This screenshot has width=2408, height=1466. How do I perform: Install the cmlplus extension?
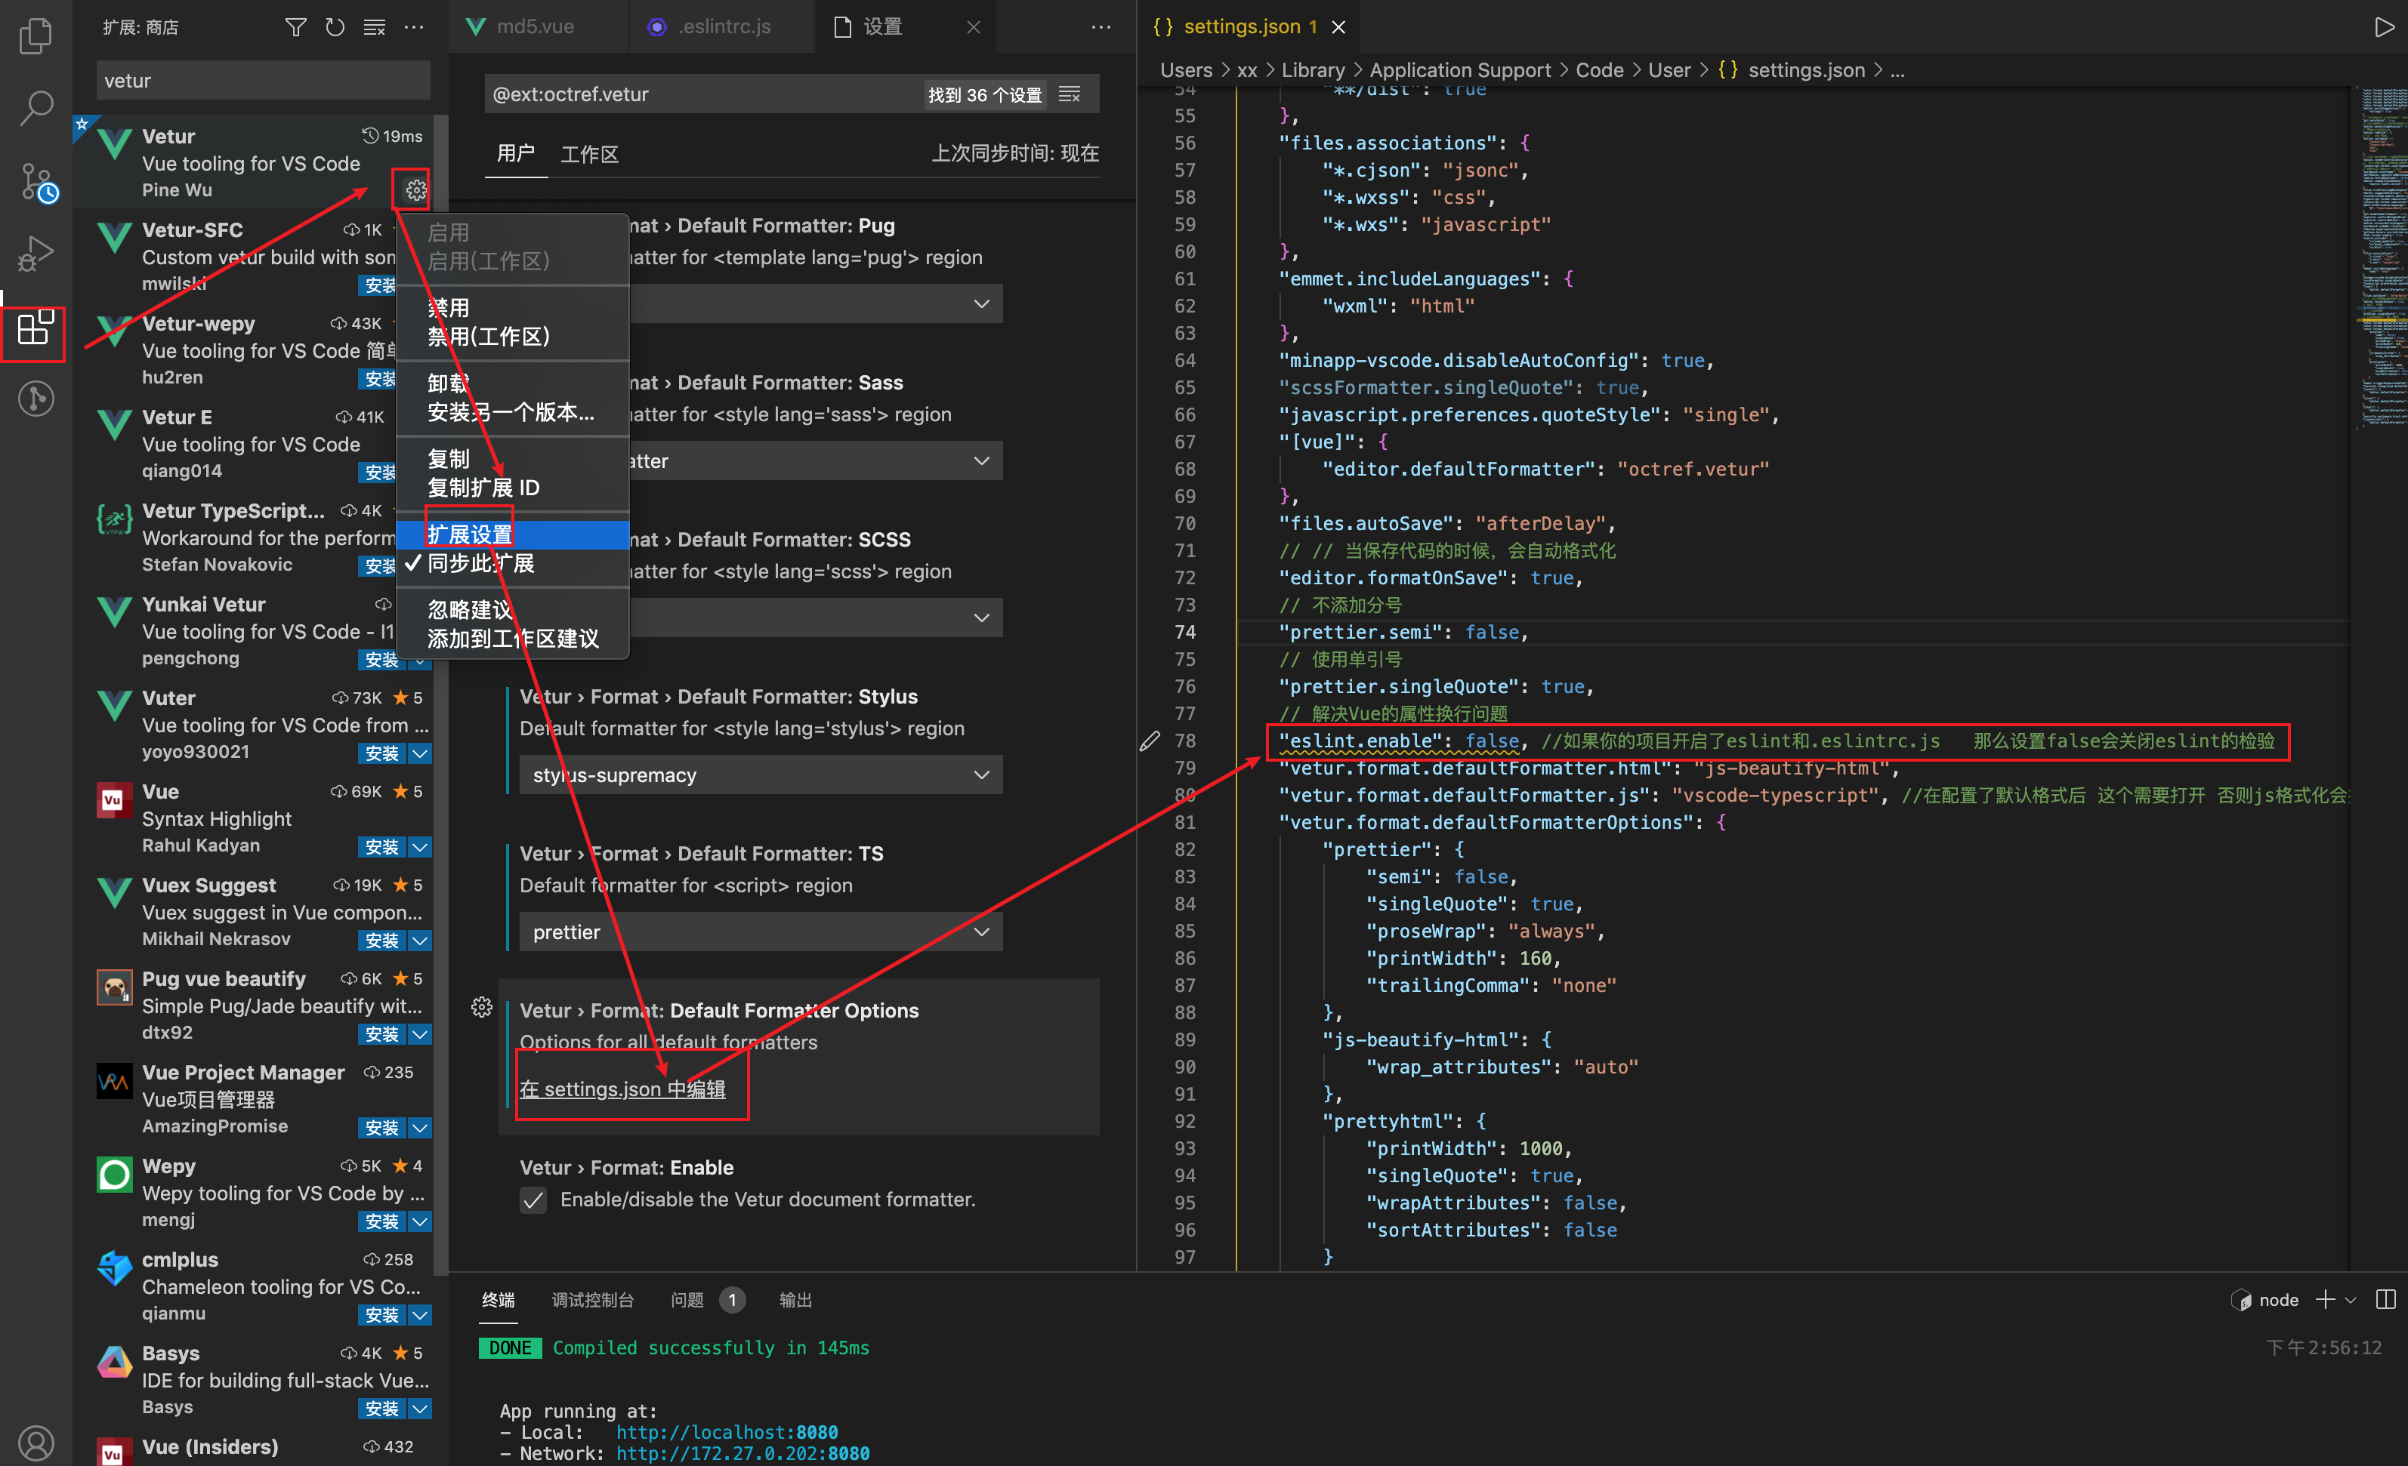pyautogui.click(x=382, y=1314)
